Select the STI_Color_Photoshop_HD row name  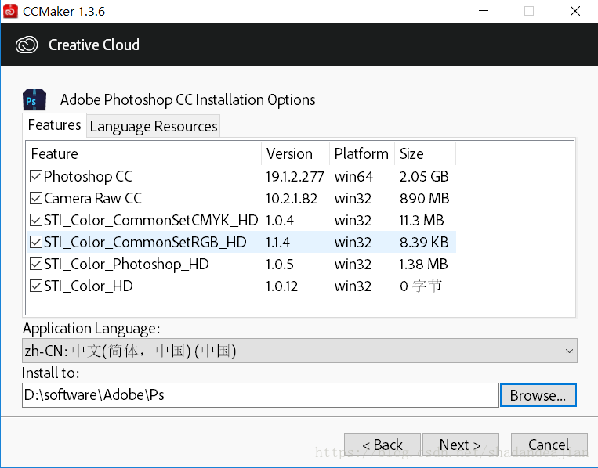pos(126,265)
